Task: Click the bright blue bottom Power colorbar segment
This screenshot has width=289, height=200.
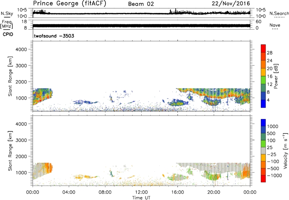Action: click(x=263, y=104)
